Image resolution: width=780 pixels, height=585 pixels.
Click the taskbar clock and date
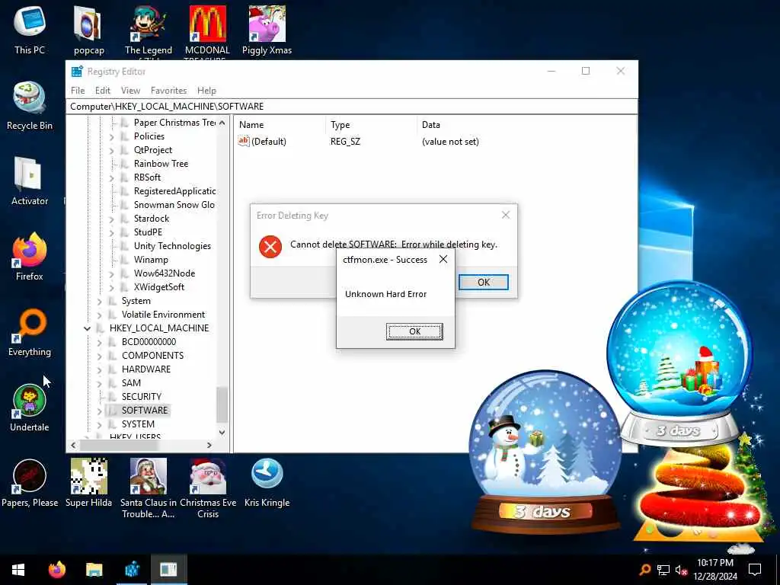[x=715, y=570]
